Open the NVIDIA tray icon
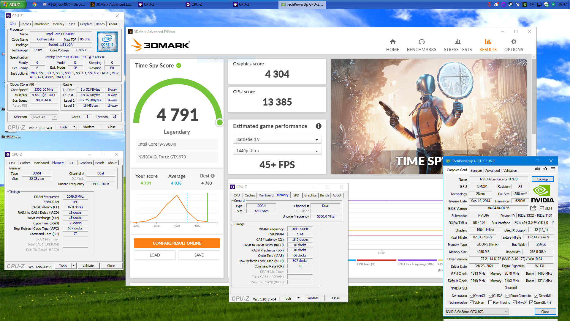The width and height of the screenshot is (570, 321). click(x=525, y=4)
